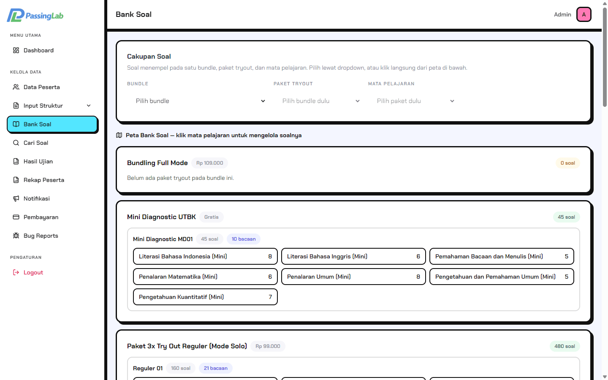Click the 21 bacaan badge
This screenshot has width=608, height=380.
point(216,368)
